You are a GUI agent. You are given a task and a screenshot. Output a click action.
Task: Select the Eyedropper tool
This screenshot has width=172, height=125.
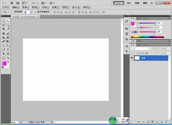(x=8, y=29)
